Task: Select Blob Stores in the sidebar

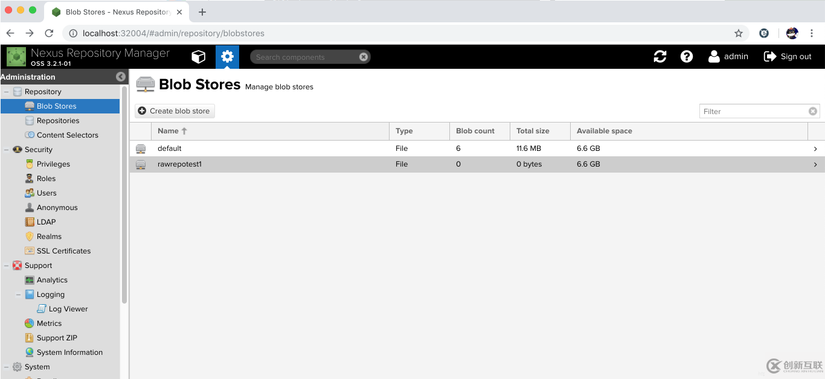Action: tap(60, 106)
